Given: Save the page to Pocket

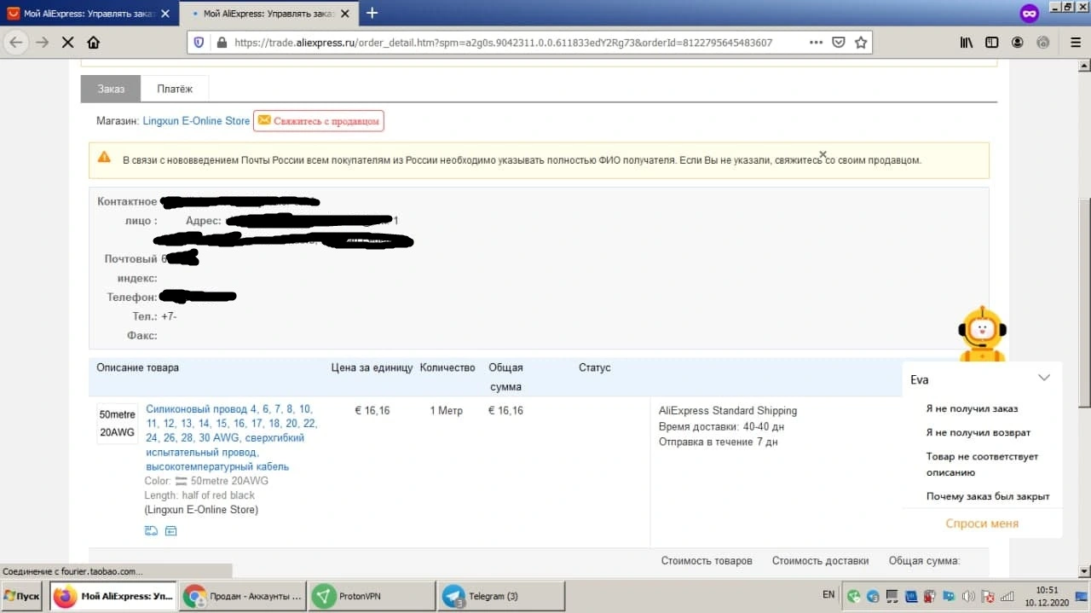Looking at the screenshot, I should pyautogui.click(x=839, y=43).
